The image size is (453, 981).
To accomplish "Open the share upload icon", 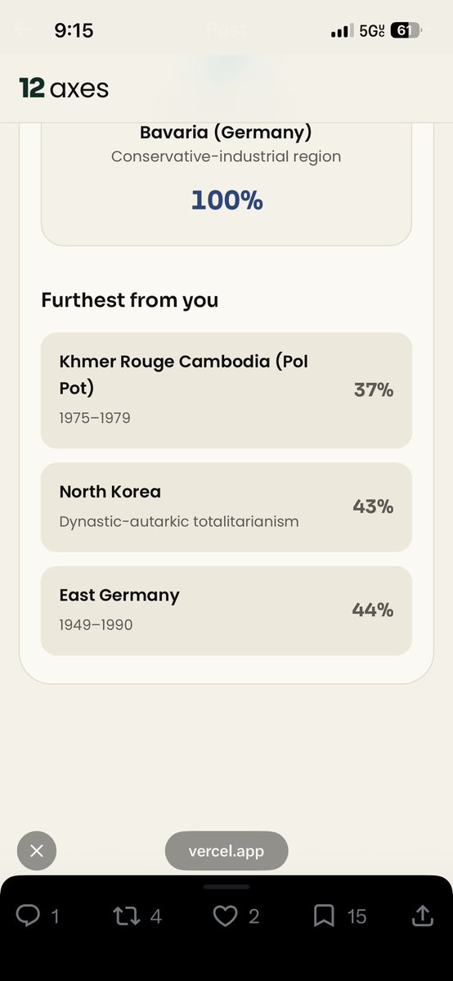I will pyautogui.click(x=423, y=916).
